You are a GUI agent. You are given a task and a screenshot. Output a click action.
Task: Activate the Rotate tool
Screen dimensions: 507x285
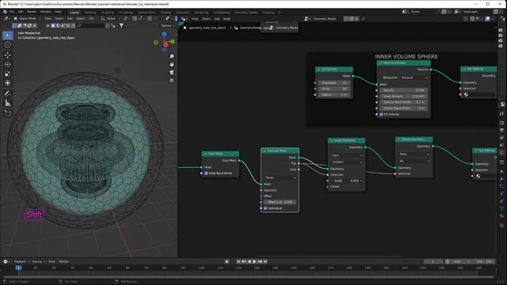(8, 64)
